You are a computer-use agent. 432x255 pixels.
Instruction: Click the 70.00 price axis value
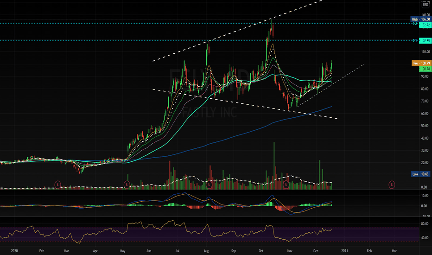point(425,101)
